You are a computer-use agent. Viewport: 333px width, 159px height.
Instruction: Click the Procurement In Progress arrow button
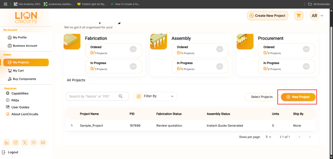tap(306, 66)
